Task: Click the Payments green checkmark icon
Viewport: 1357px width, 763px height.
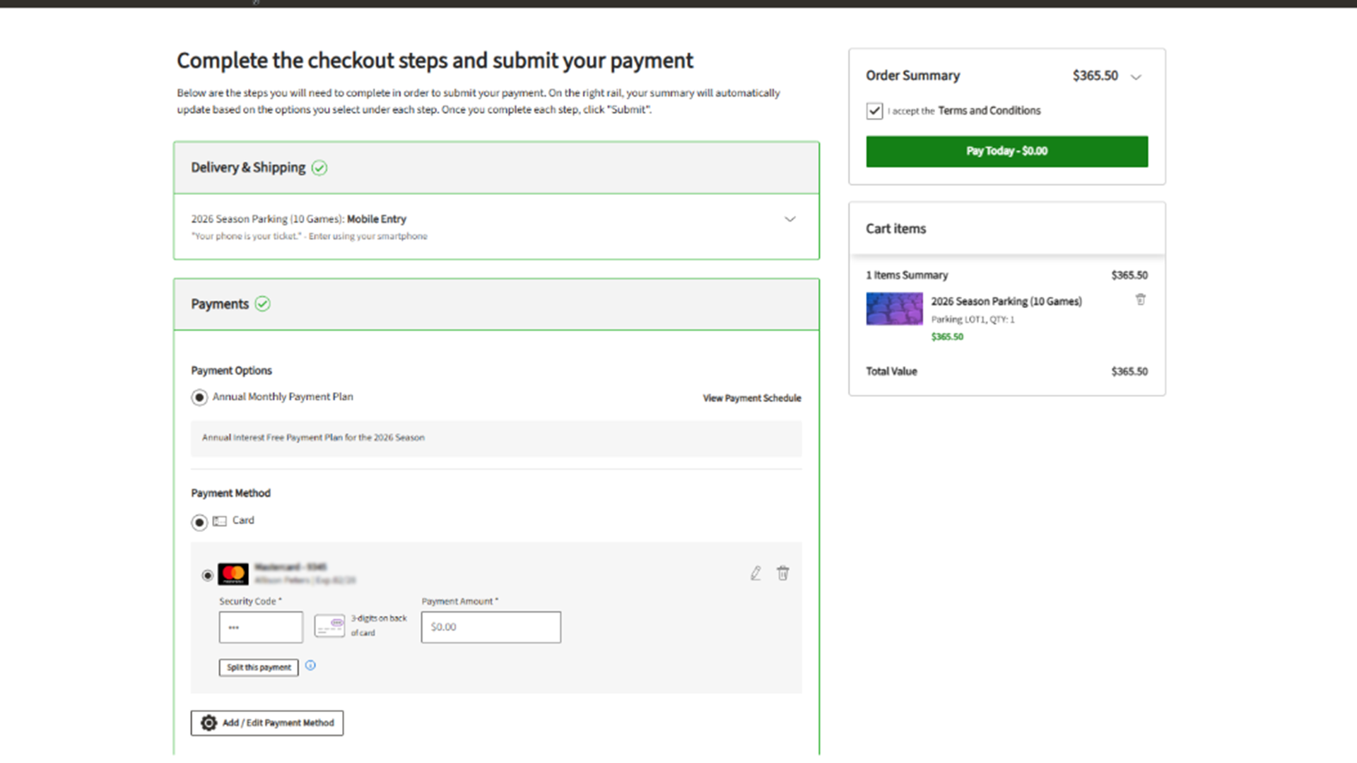Action: pyautogui.click(x=263, y=304)
